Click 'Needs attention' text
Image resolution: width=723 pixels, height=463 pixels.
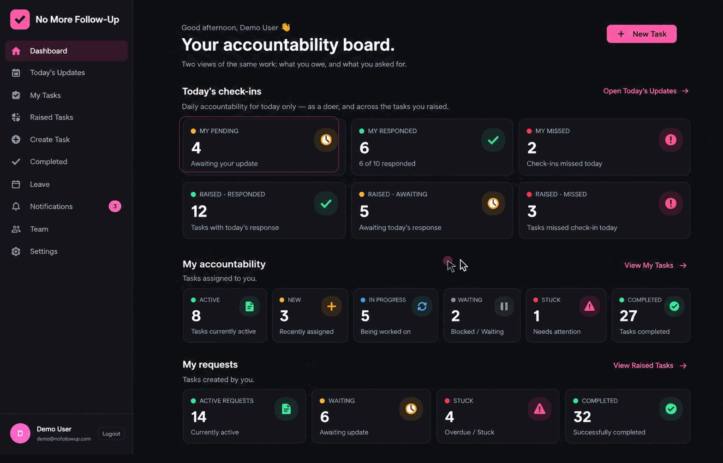coord(557,332)
